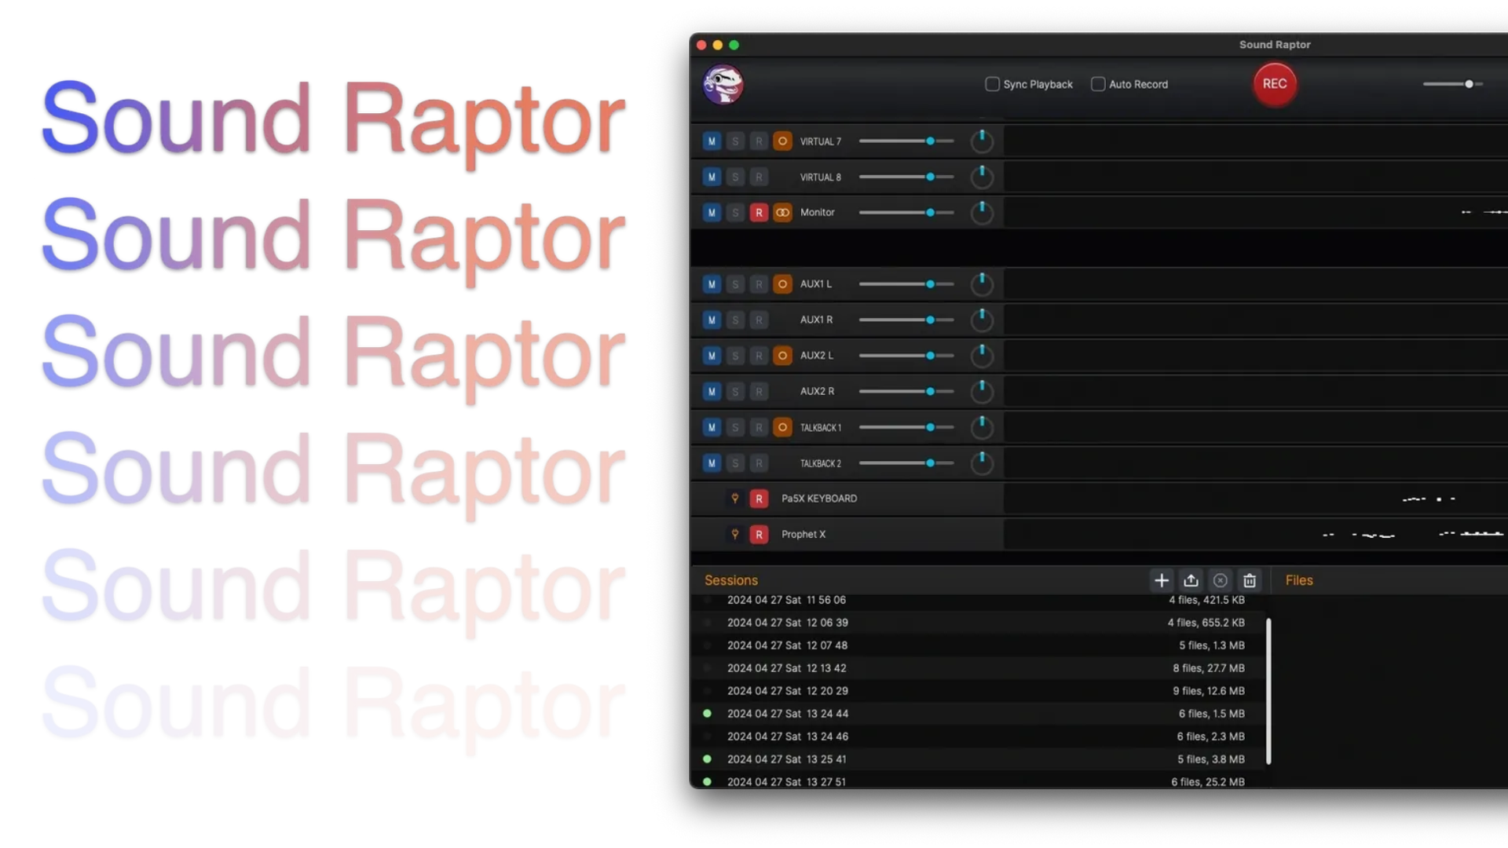Solo the AUX1 L channel
1508x848 pixels.
pyautogui.click(x=736, y=284)
